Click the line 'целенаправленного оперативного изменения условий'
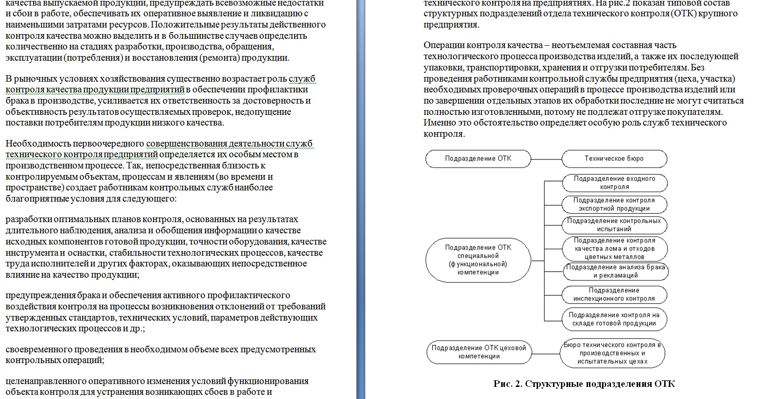This screenshot has width=759, height=399. (157, 381)
